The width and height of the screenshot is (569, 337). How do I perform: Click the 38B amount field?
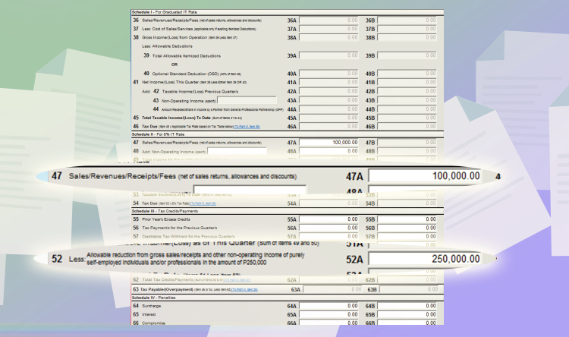tap(407, 37)
